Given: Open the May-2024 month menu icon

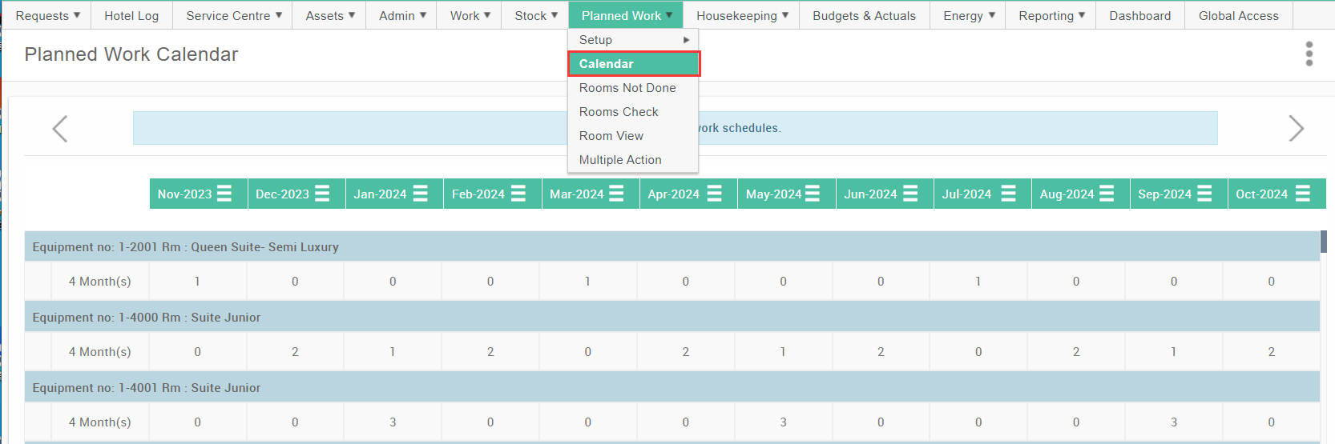Looking at the screenshot, I should [813, 194].
